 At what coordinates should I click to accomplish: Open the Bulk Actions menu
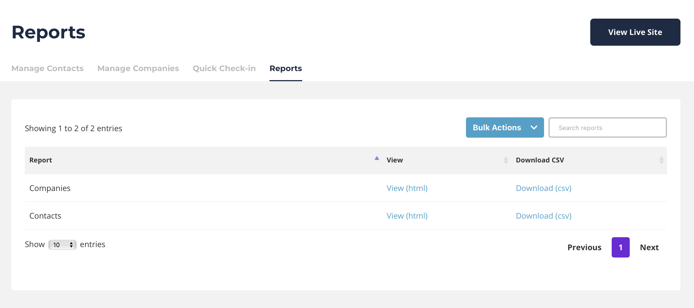coord(497,128)
